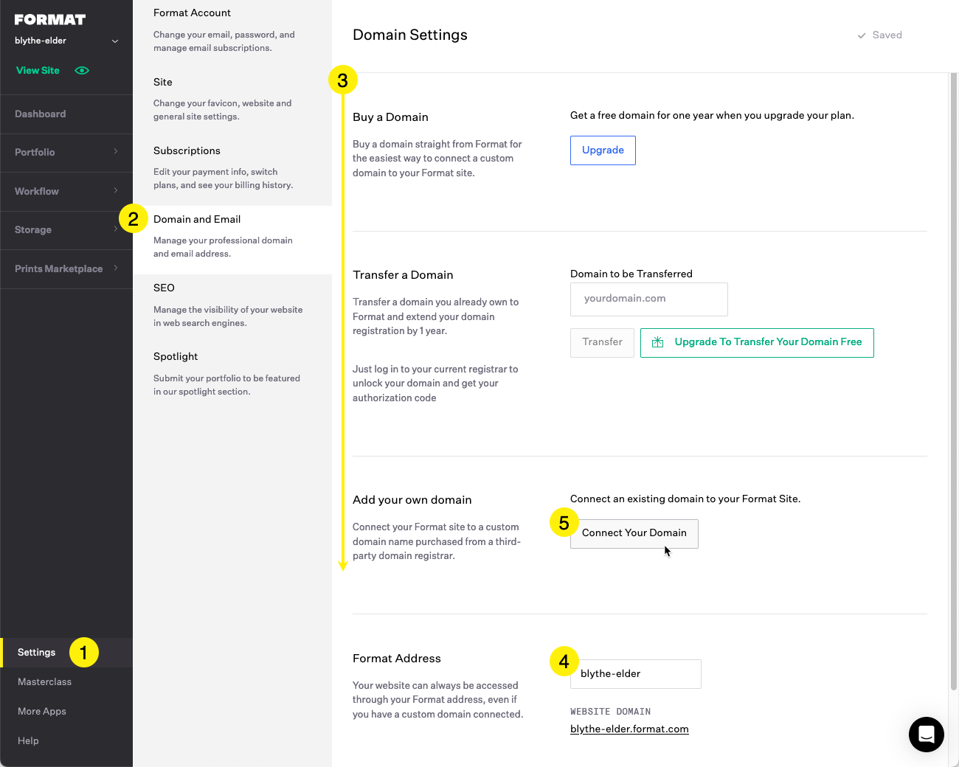Screen dimensions: 959x767
Task: Click the Upgrade button
Action: click(603, 150)
